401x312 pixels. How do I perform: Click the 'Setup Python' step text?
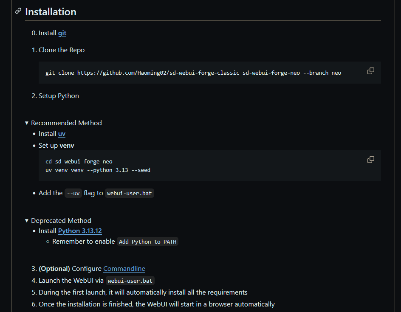click(x=59, y=96)
